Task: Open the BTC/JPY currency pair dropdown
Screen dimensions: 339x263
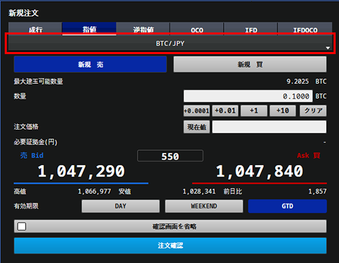Action: point(170,43)
